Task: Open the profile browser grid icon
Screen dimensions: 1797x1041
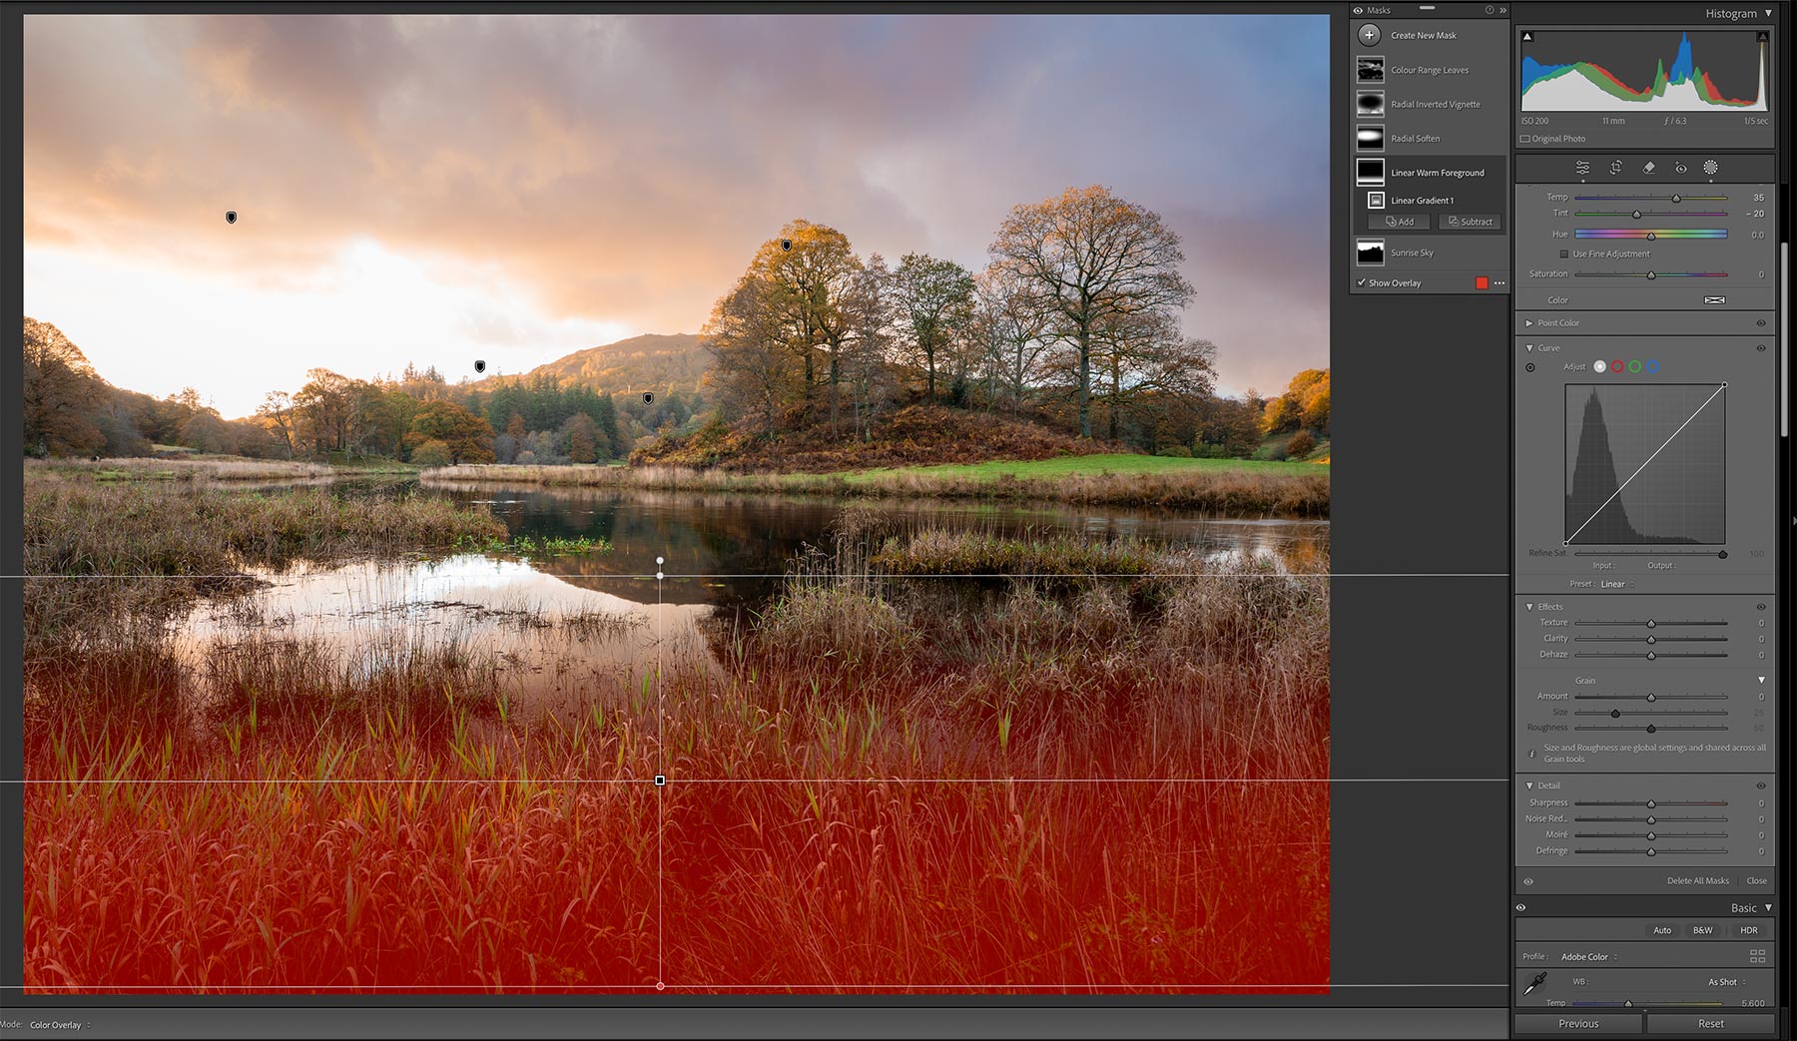Action: click(1757, 956)
